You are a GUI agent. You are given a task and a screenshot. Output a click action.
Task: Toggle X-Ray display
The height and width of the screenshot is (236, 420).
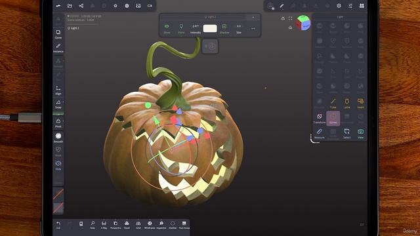pyautogui.click(x=104, y=225)
